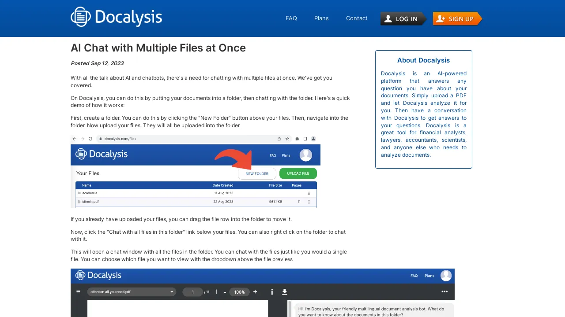This screenshot has height=317, width=565.
Task: Click the zoom in plus button in the PDF viewer
Action: pyautogui.click(x=255, y=292)
